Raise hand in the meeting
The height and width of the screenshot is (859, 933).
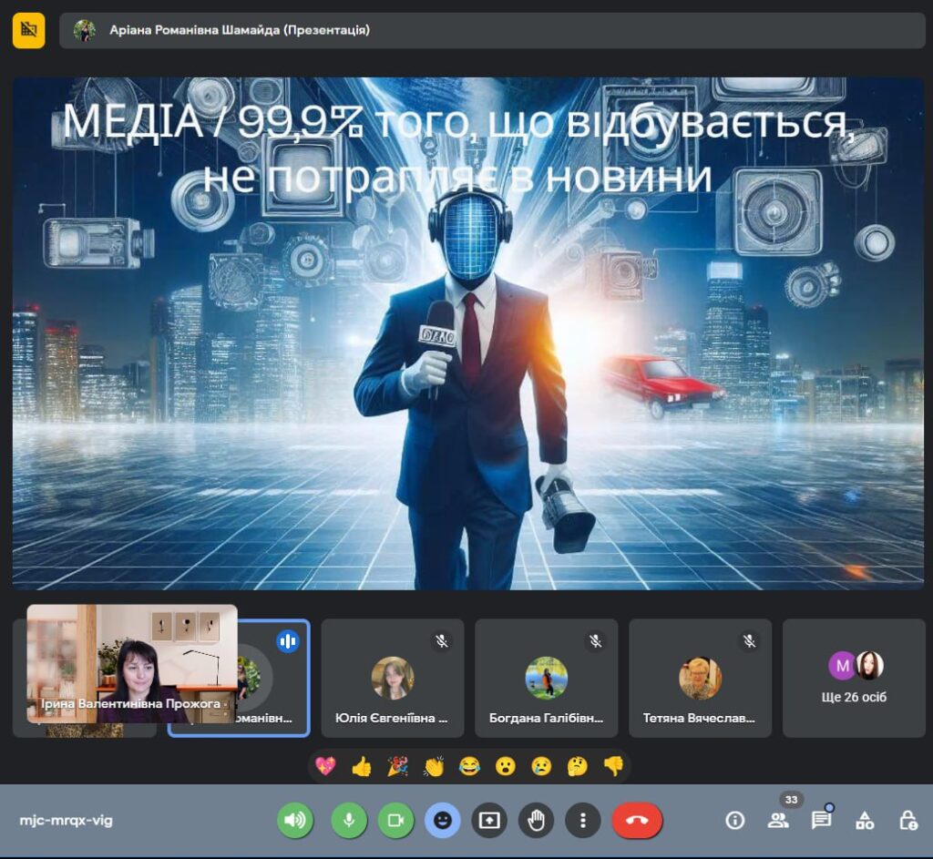[x=537, y=820]
